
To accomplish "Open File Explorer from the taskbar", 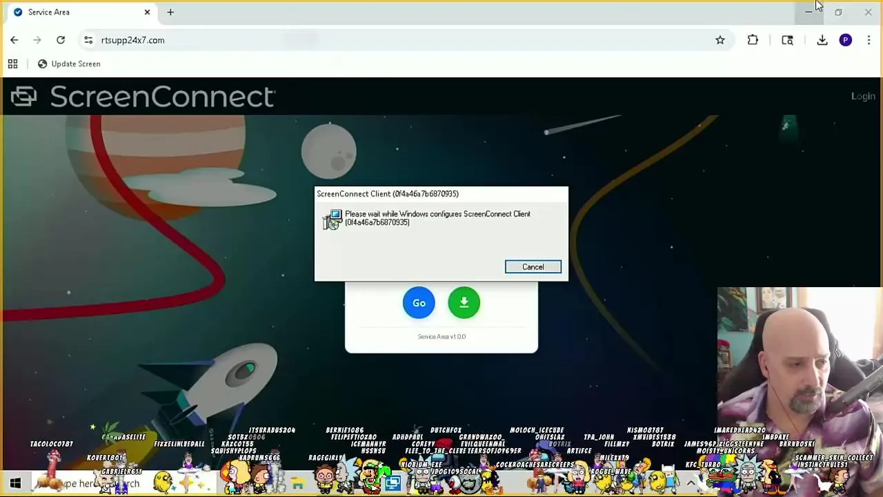I will click(297, 484).
